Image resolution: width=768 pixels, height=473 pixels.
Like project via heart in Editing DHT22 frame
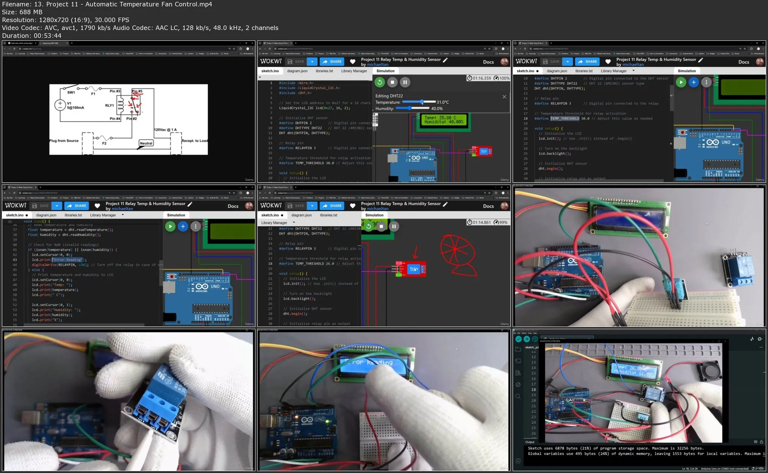click(x=352, y=61)
